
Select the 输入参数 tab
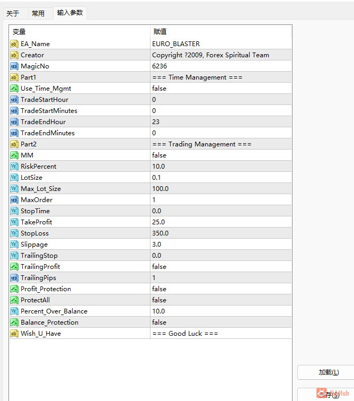pyautogui.click(x=70, y=13)
